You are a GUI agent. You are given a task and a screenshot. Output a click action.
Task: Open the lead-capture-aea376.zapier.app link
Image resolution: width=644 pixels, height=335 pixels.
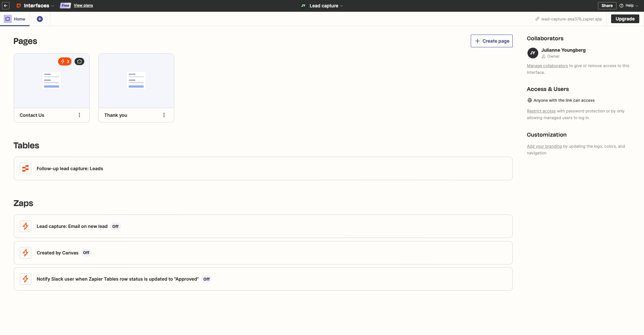point(571,19)
